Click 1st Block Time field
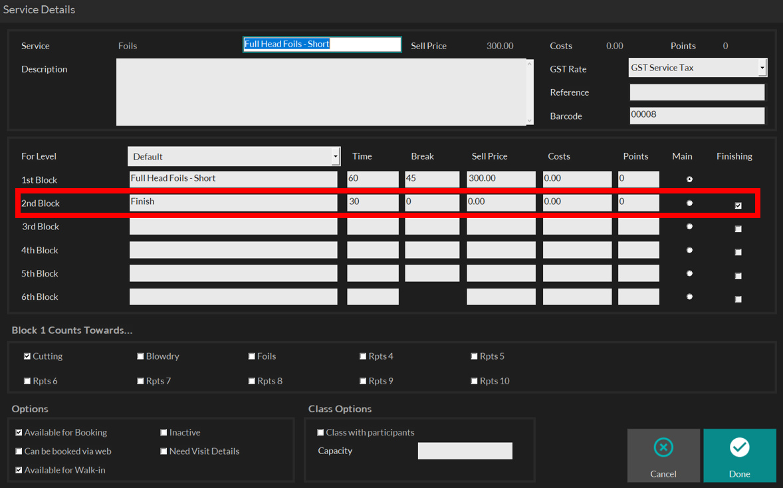 [372, 179]
